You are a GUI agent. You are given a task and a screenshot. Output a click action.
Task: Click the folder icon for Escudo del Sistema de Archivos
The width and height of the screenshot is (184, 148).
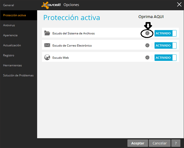tap(47, 33)
